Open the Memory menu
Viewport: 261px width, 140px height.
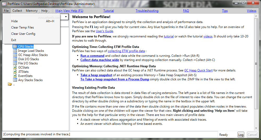click(32, 11)
